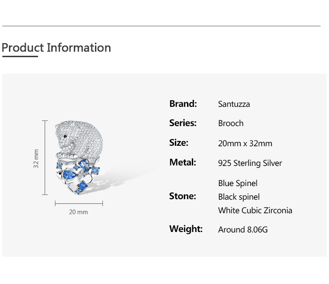Click the 32 mm height dimension label
Image resolution: width=329 pixels, height=284 pixels.
(x=36, y=158)
